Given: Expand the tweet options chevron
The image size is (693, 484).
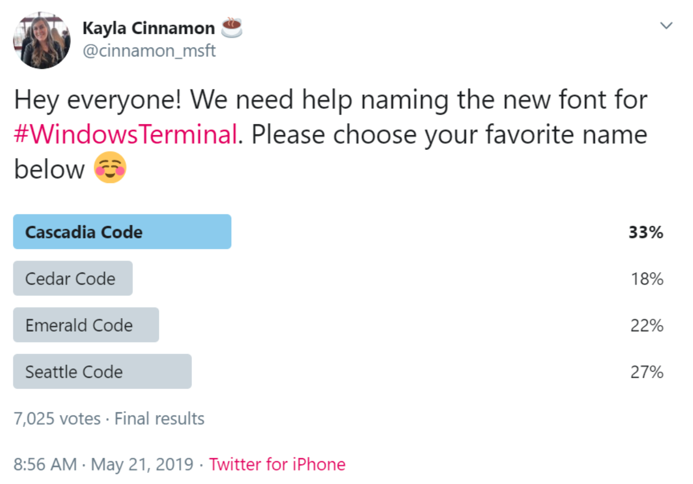Looking at the screenshot, I should coord(666,25).
